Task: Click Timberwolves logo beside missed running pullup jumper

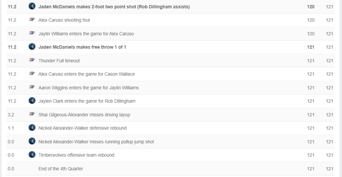Action: coord(32,141)
